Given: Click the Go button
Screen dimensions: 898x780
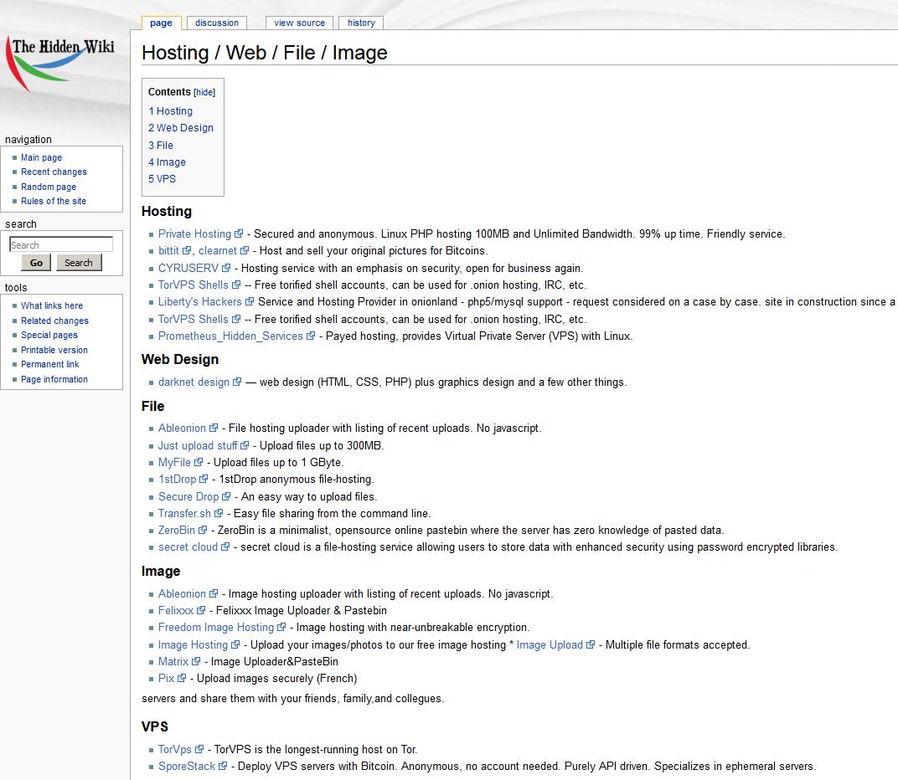Looking at the screenshot, I should 36,263.
